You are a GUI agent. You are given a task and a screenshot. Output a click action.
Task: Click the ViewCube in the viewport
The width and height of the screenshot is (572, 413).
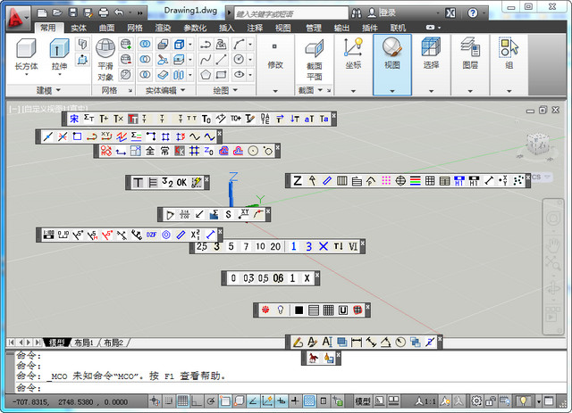pyautogui.click(x=539, y=145)
